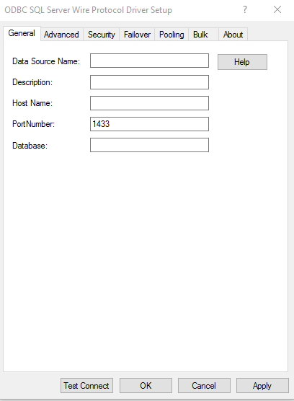Close the ODBC Driver Setup dialog
Image resolution: width=294 pixels, height=401 pixels.
click(277, 9)
